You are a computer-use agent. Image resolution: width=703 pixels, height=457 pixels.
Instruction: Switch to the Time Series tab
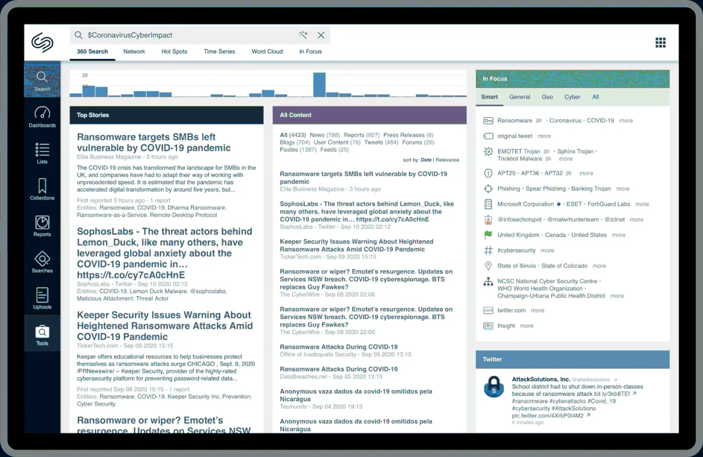(219, 51)
